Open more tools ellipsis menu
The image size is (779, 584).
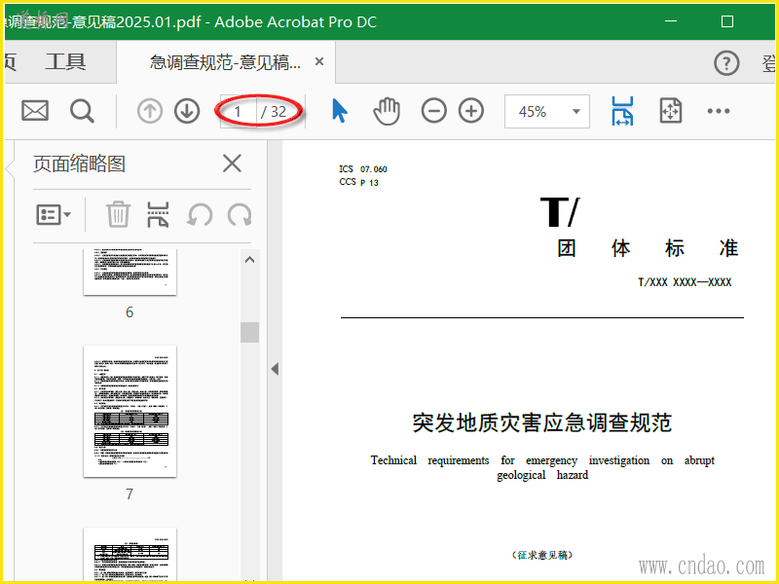[719, 111]
